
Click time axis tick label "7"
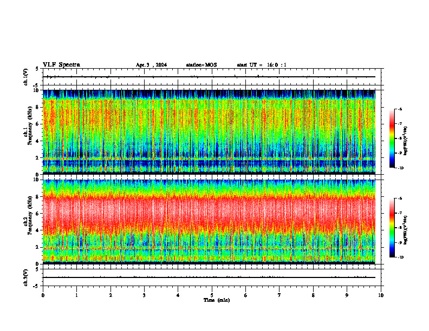(279, 295)
